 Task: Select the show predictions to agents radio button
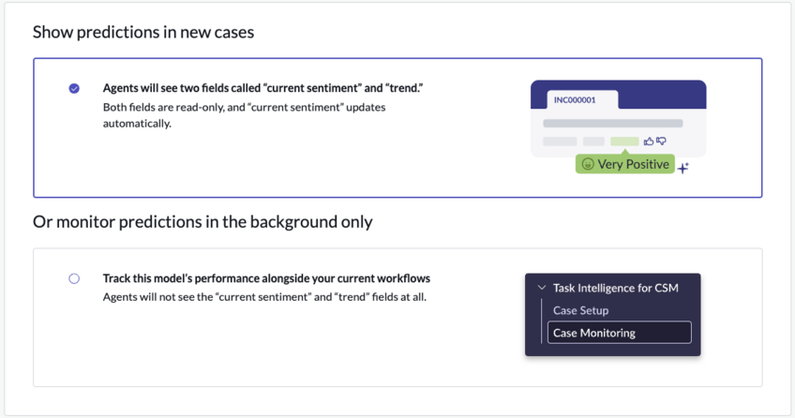click(74, 89)
